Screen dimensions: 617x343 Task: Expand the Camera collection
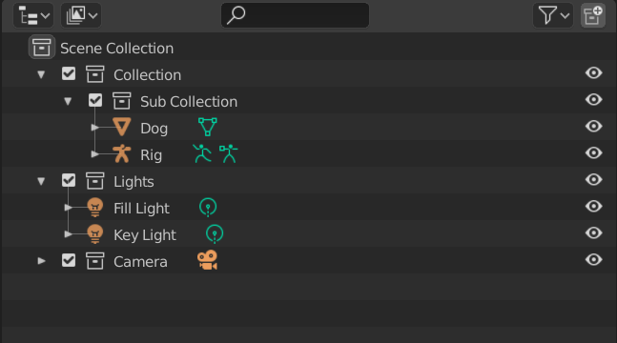41,261
